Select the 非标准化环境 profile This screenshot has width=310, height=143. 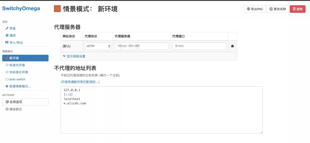17,72
